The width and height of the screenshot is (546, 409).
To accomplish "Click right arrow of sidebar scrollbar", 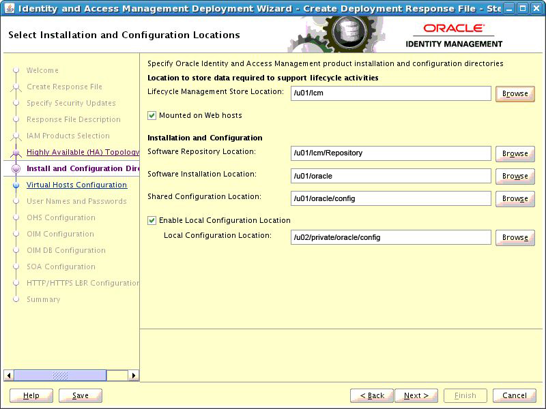I will pyautogui.click(x=133, y=376).
